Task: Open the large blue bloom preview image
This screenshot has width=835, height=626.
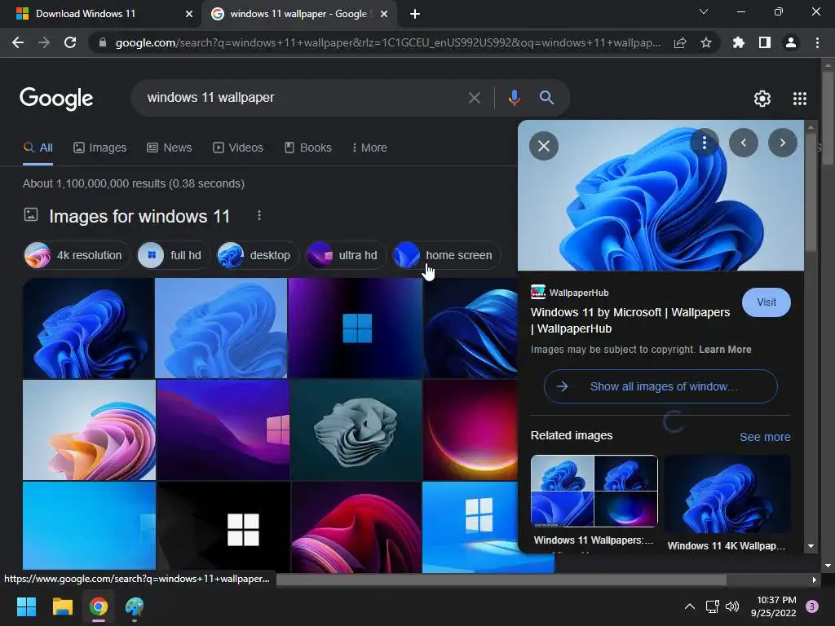Action: coord(660,196)
